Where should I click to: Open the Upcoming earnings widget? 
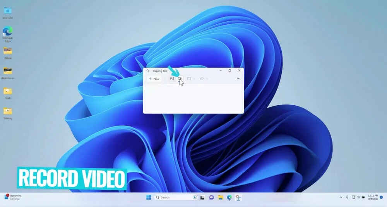coord(13,197)
